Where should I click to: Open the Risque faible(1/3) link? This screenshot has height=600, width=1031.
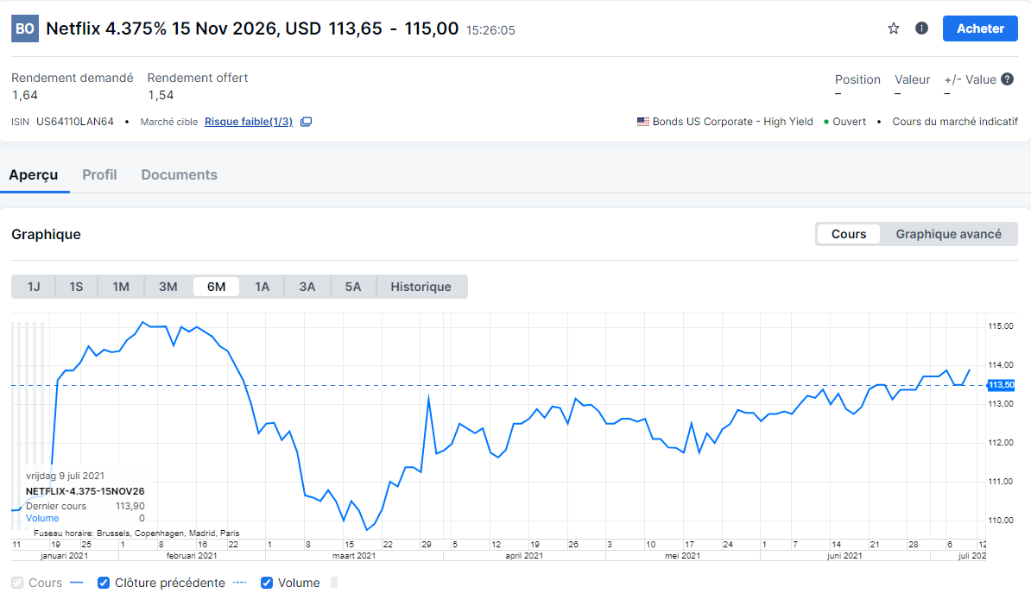(x=249, y=122)
